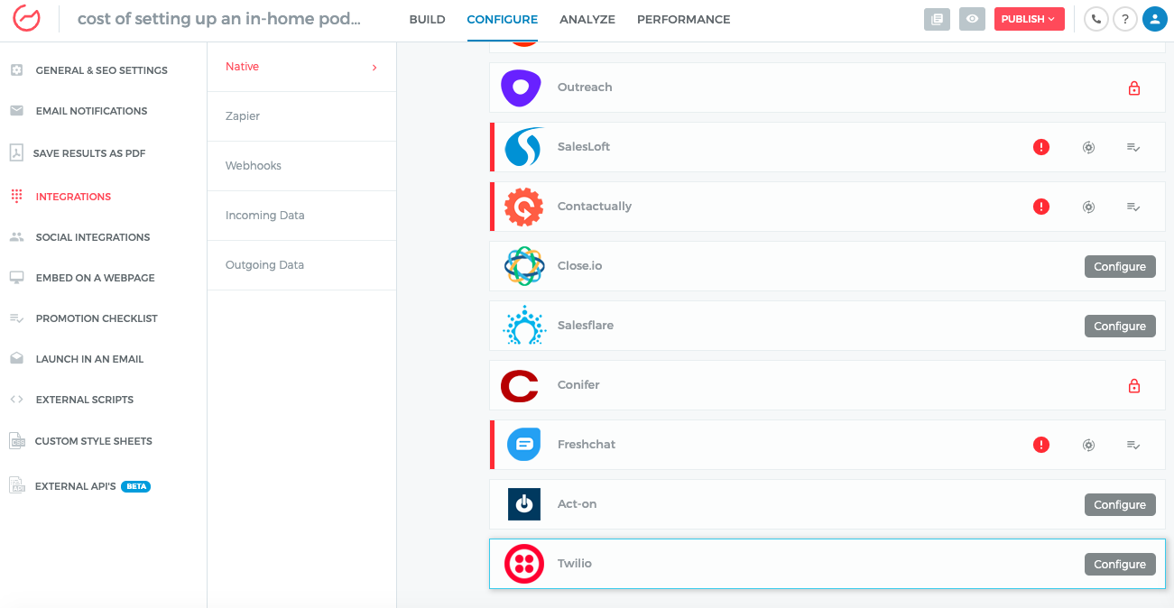1174x608 pixels.
Task: Open the PUBLISH dropdown button
Action: [x=1029, y=19]
